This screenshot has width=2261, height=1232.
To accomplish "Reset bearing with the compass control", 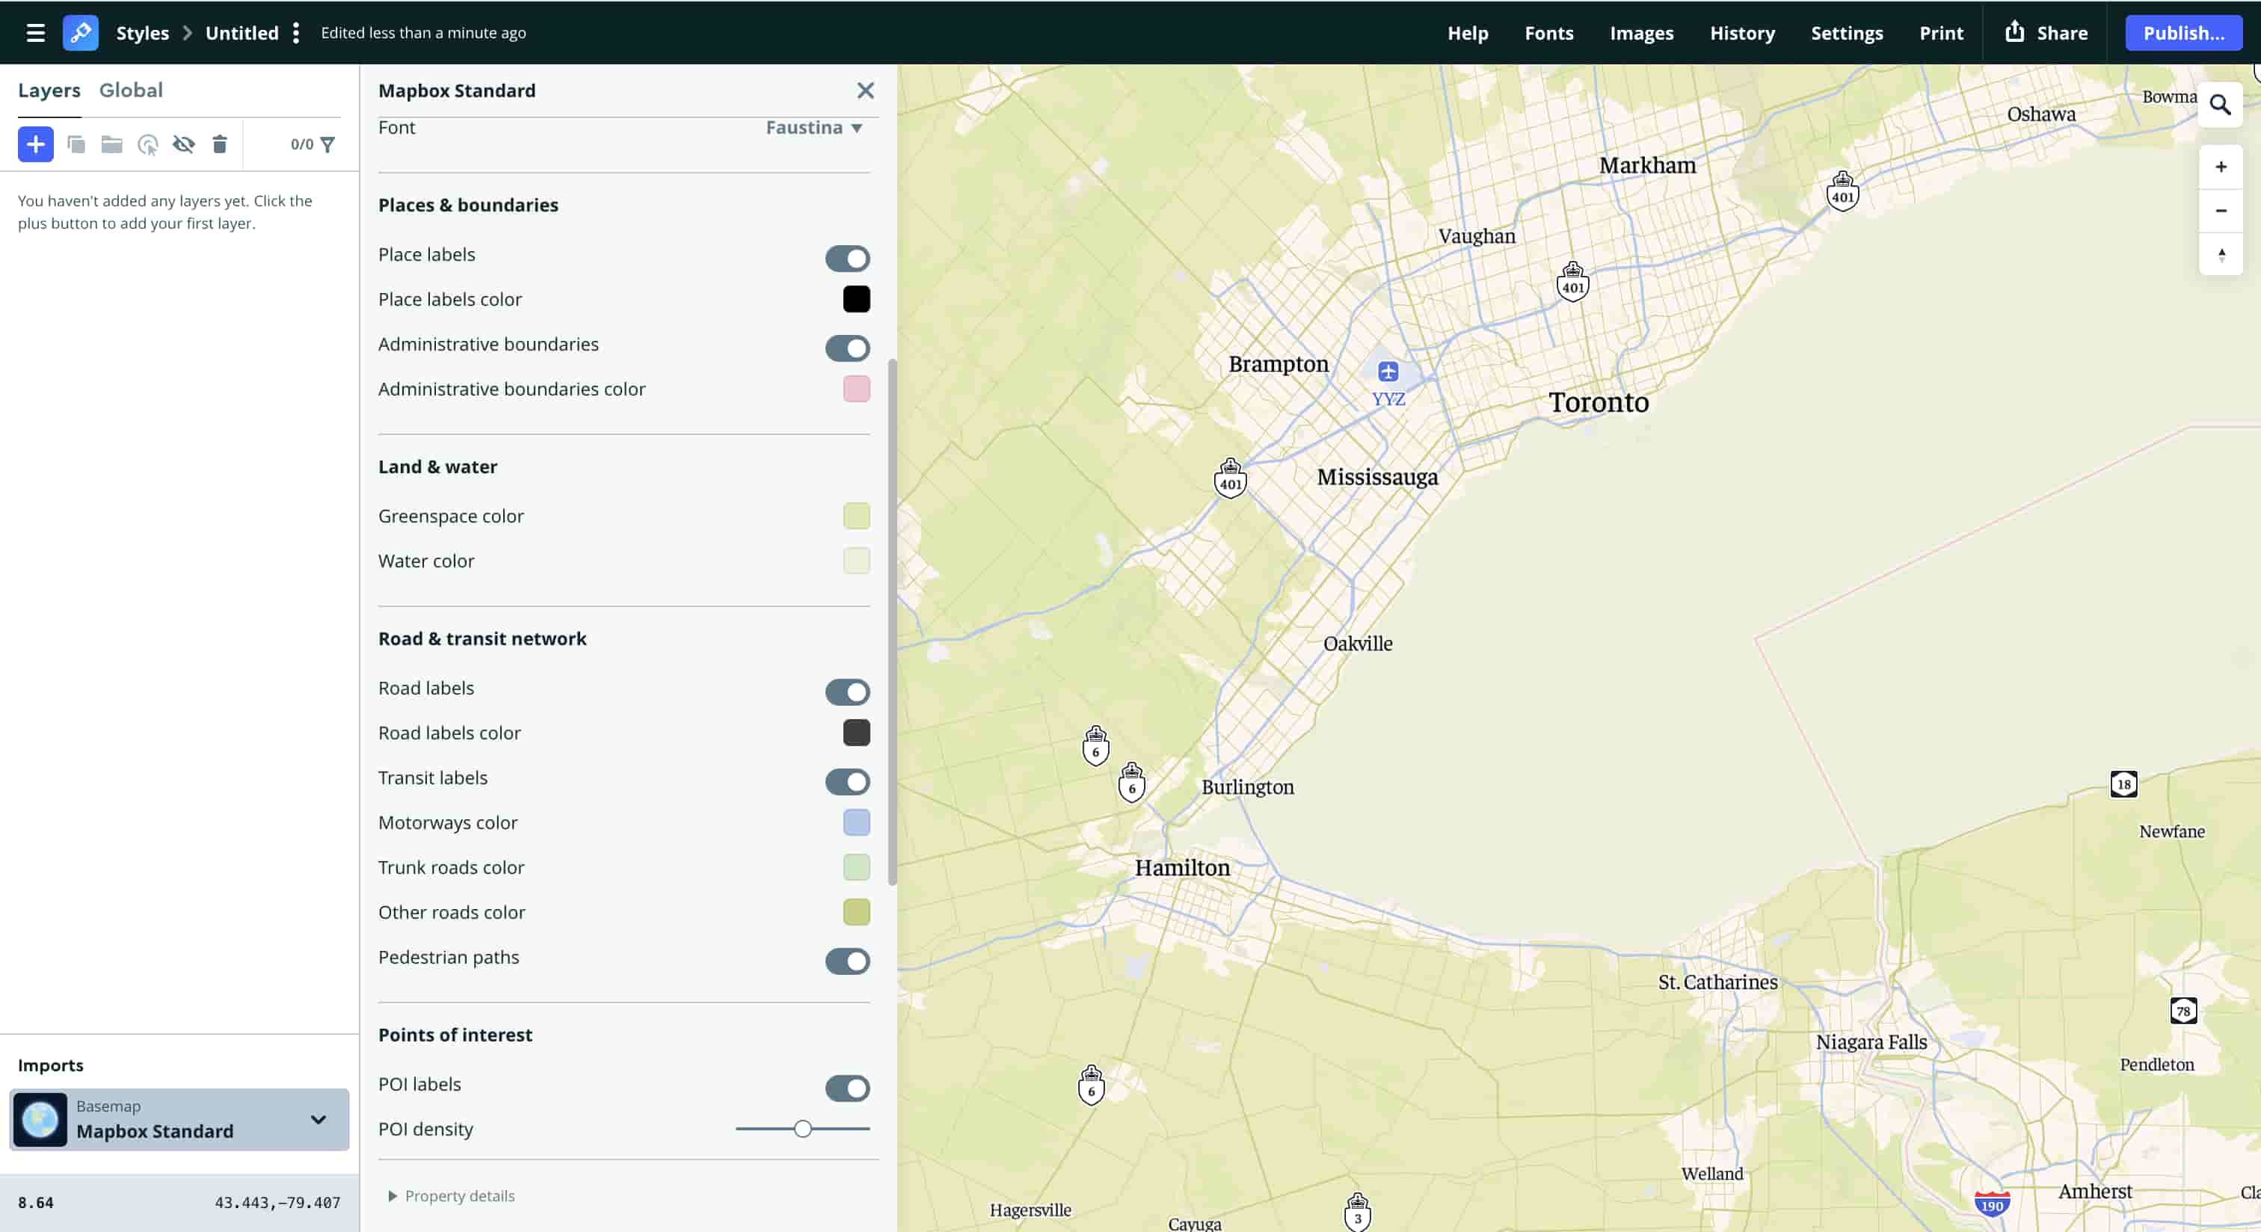I will click(2221, 254).
